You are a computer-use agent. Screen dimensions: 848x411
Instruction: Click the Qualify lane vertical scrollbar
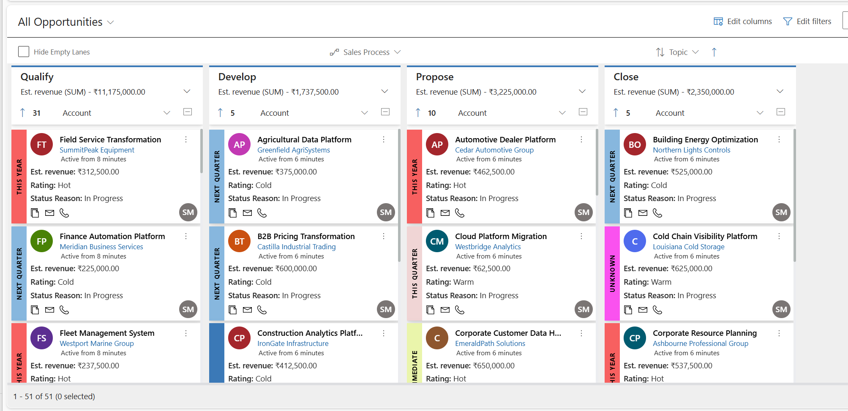(x=201, y=151)
